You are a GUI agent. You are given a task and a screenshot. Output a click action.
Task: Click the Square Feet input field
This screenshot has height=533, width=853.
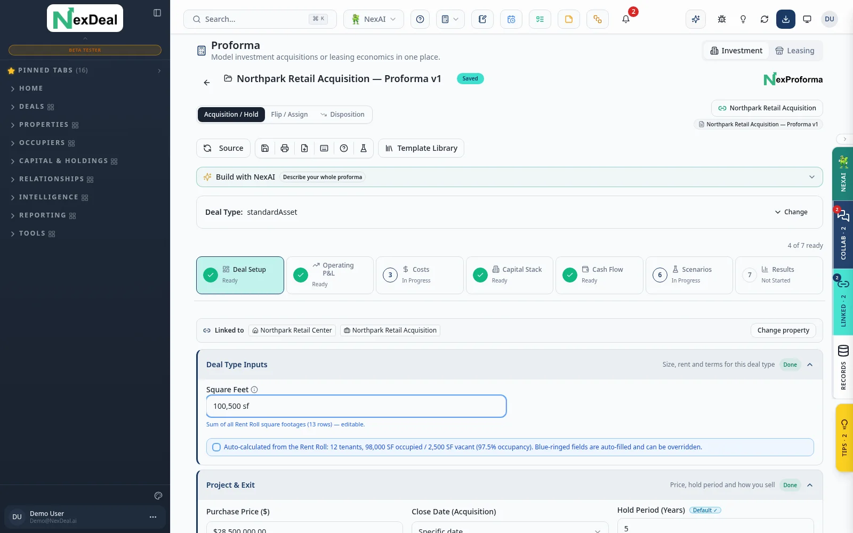click(356, 406)
